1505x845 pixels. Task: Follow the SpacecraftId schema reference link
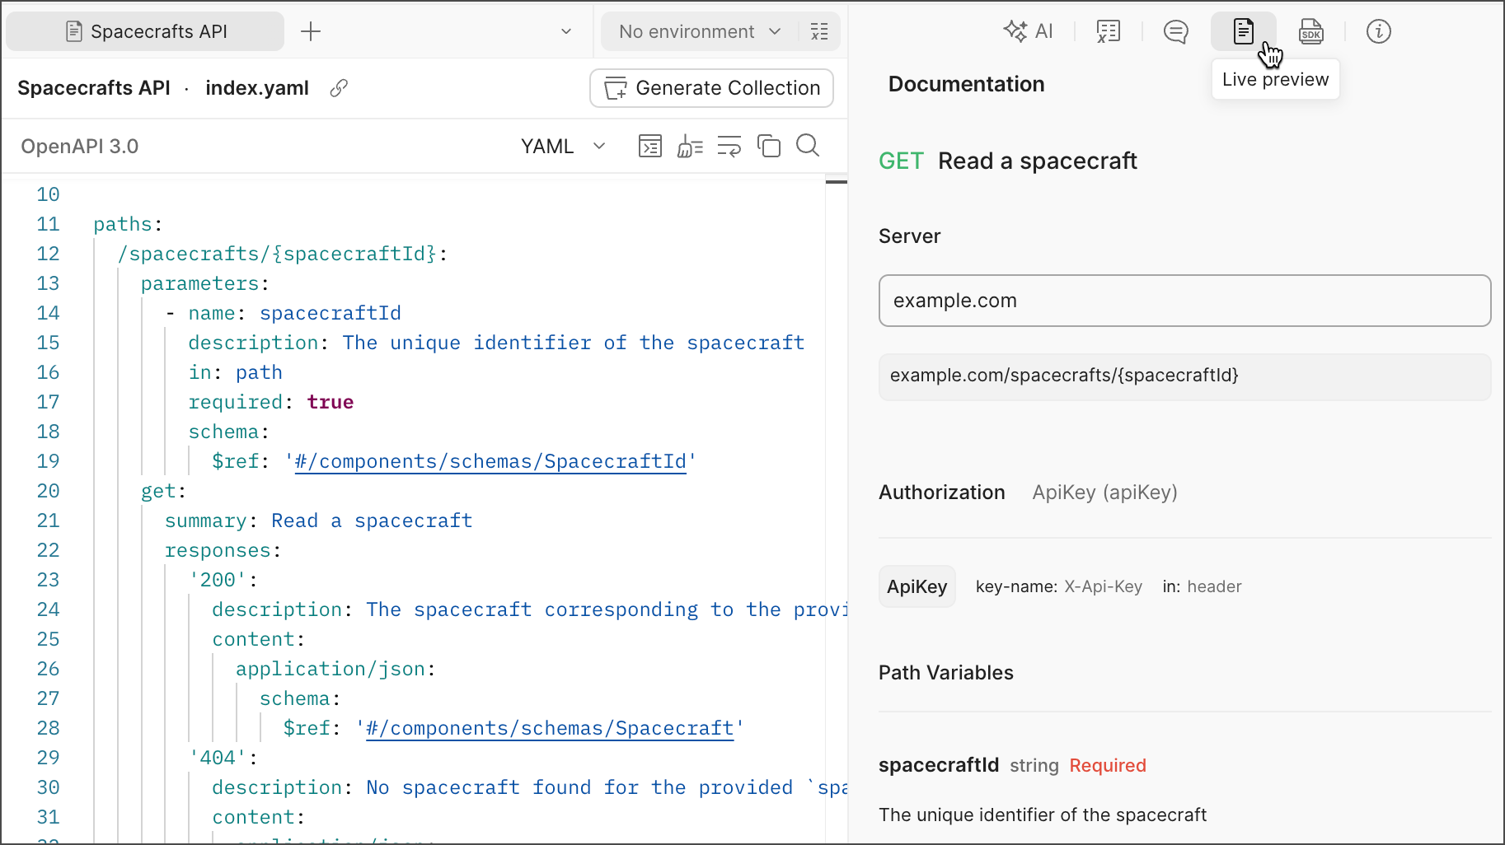(490, 461)
